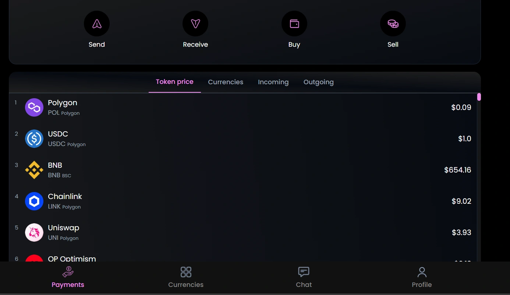510x295 pixels.
Task: Open the Chat icon in bottom bar
Action: [304, 272]
